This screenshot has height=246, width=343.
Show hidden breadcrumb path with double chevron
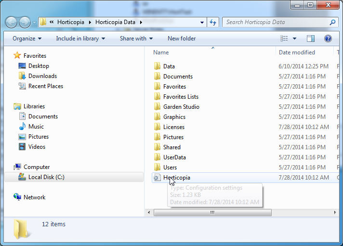click(52, 22)
